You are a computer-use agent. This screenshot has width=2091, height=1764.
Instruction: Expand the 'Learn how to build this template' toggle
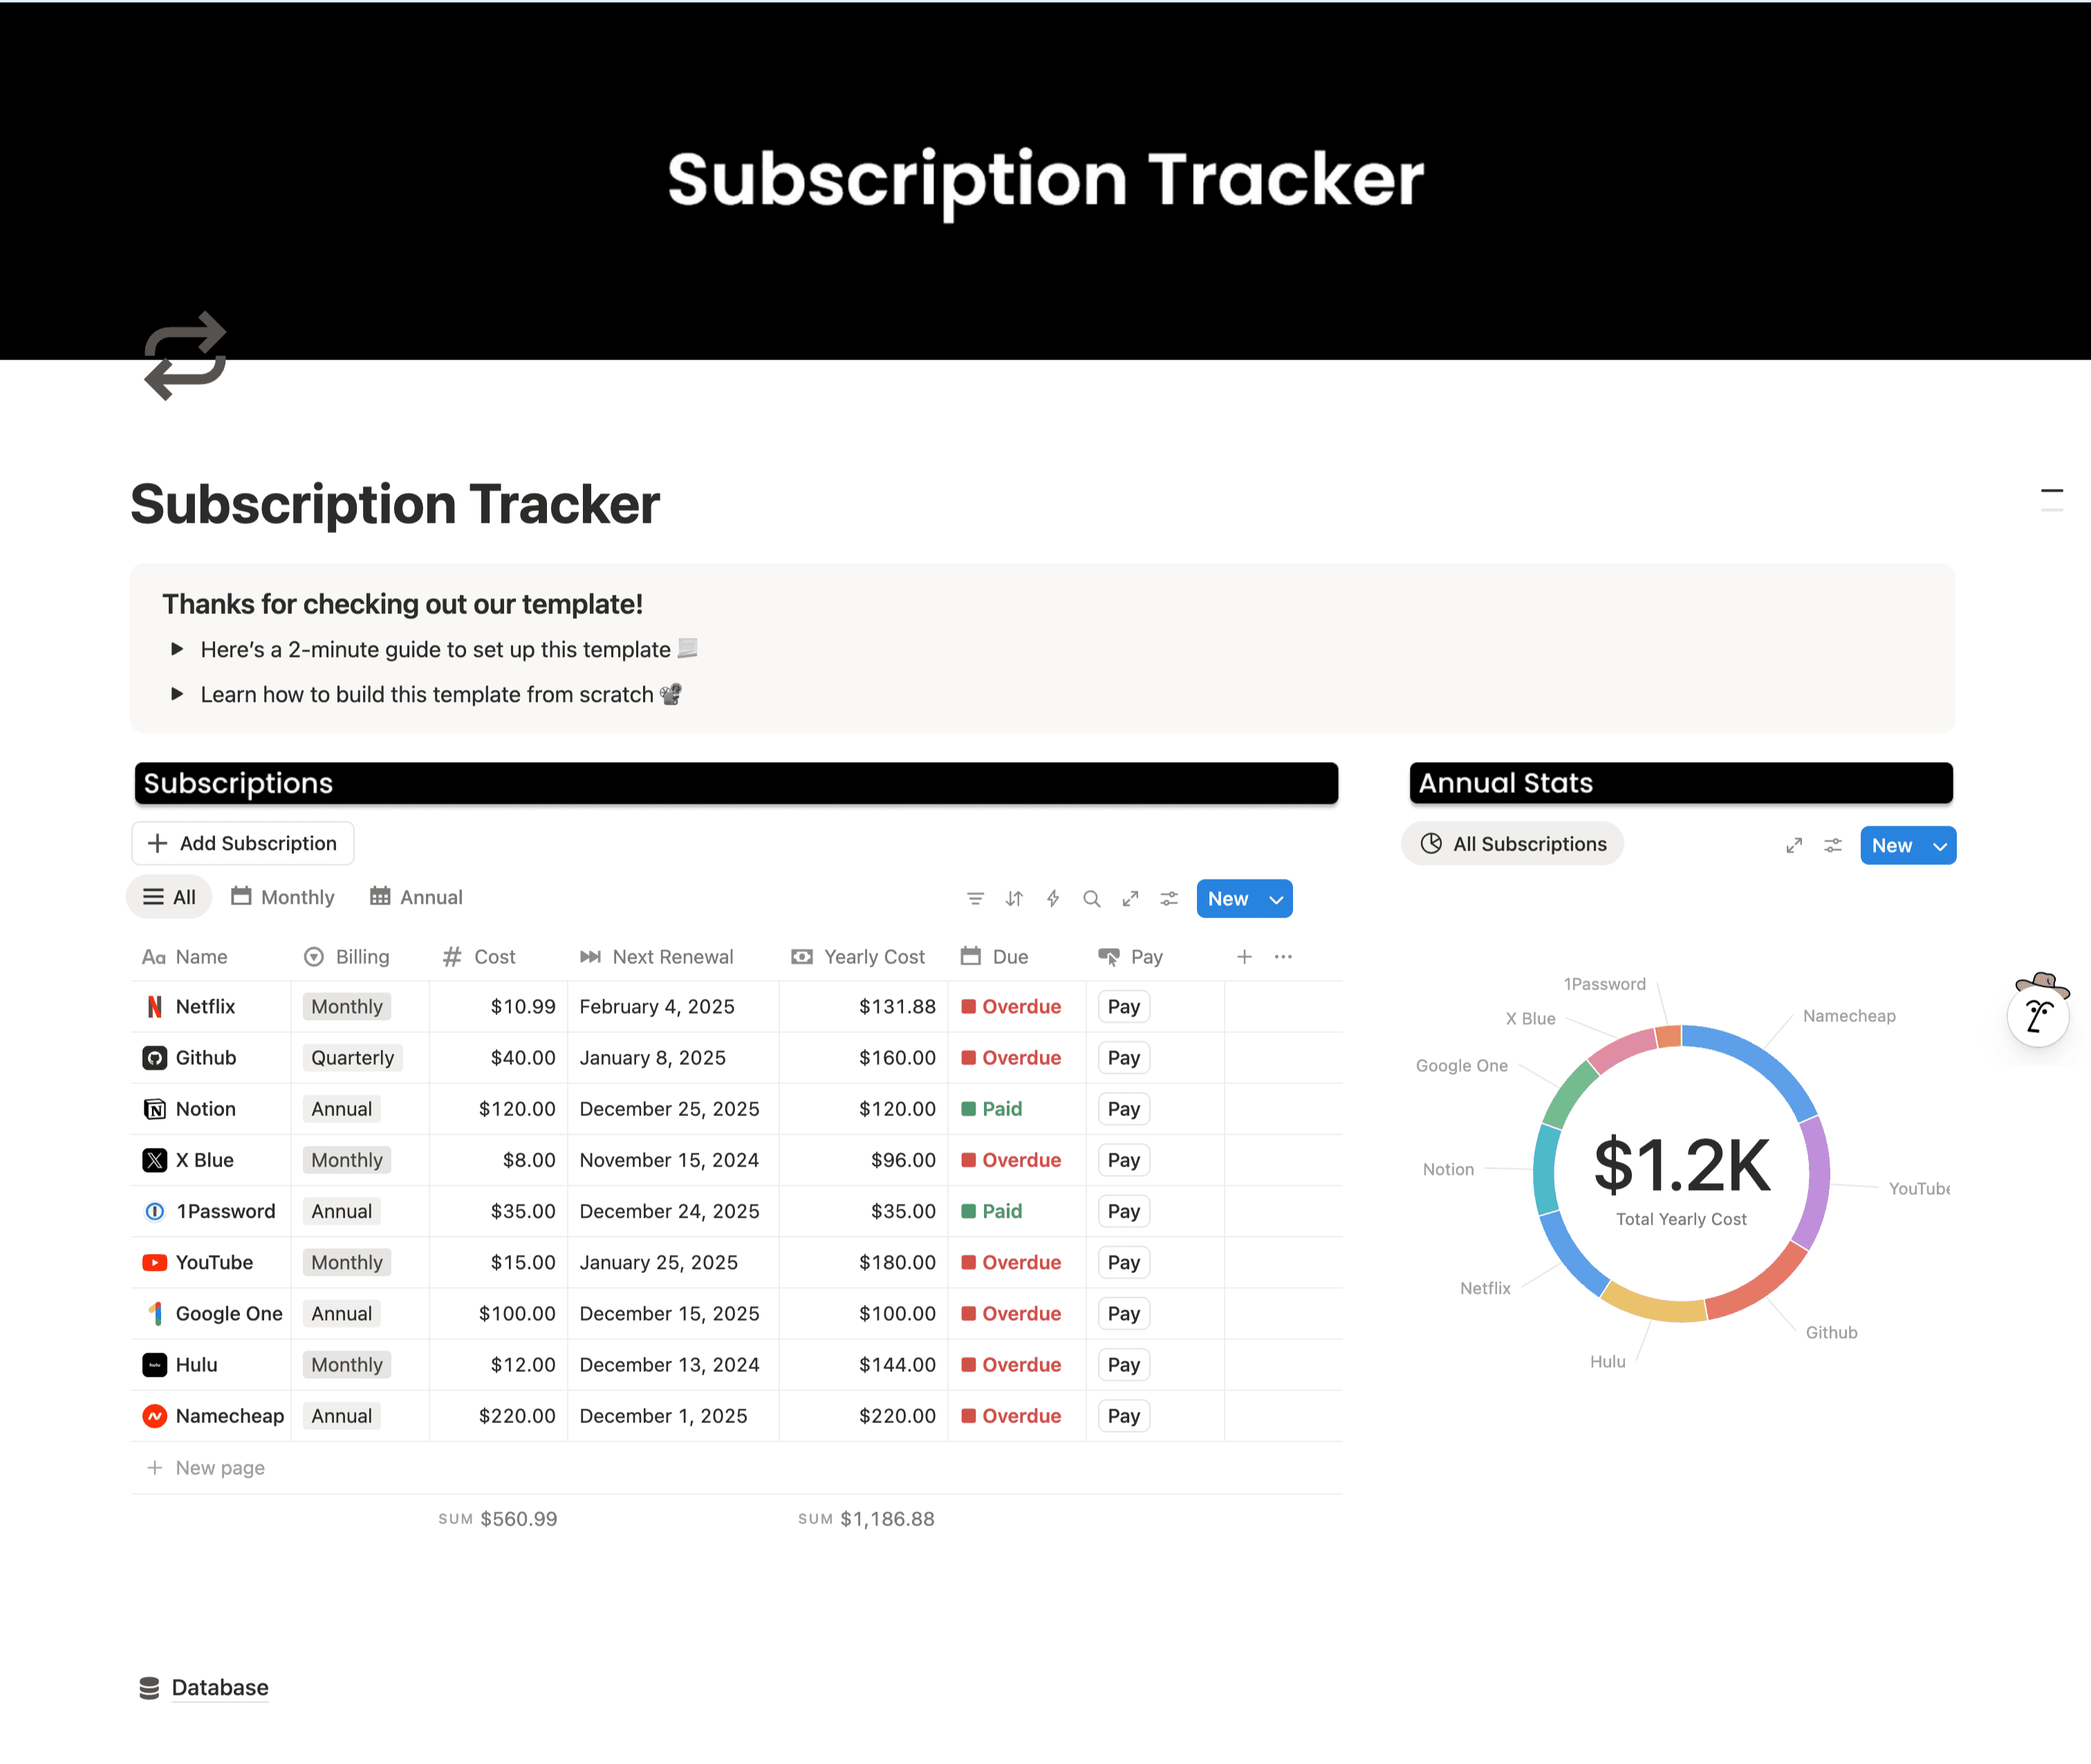click(177, 694)
